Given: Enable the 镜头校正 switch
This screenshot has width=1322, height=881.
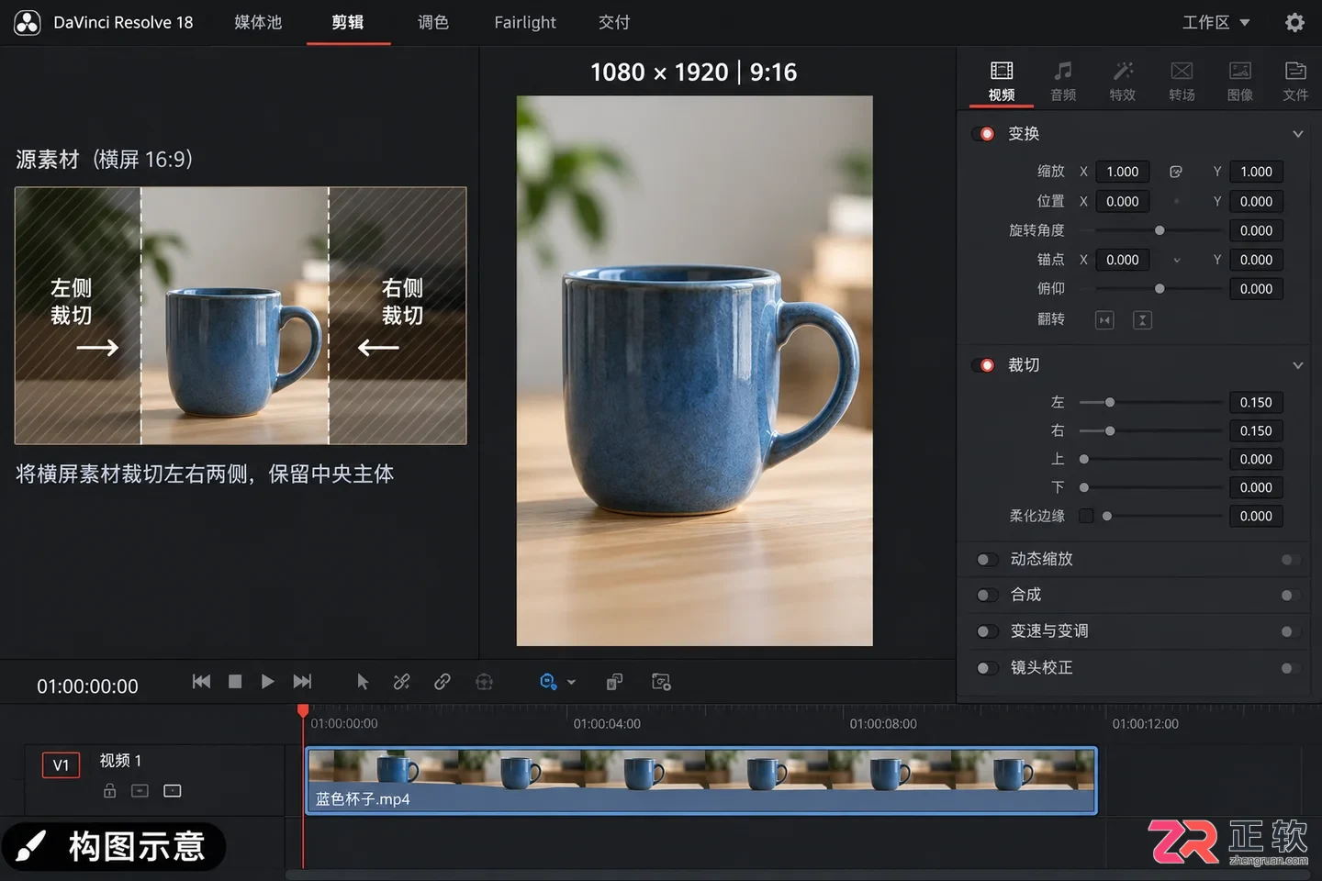Looking at the screenshot, I should 987,668.
